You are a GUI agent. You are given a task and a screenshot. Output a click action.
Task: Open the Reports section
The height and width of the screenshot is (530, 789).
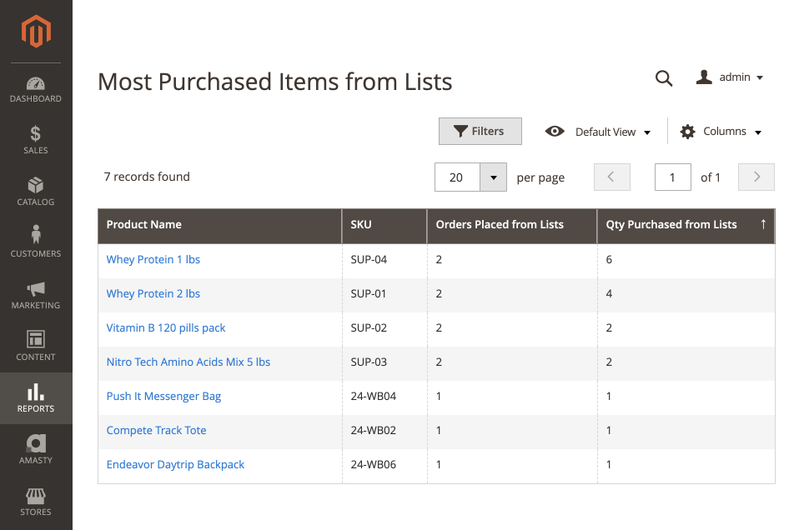tap(35, 398)
